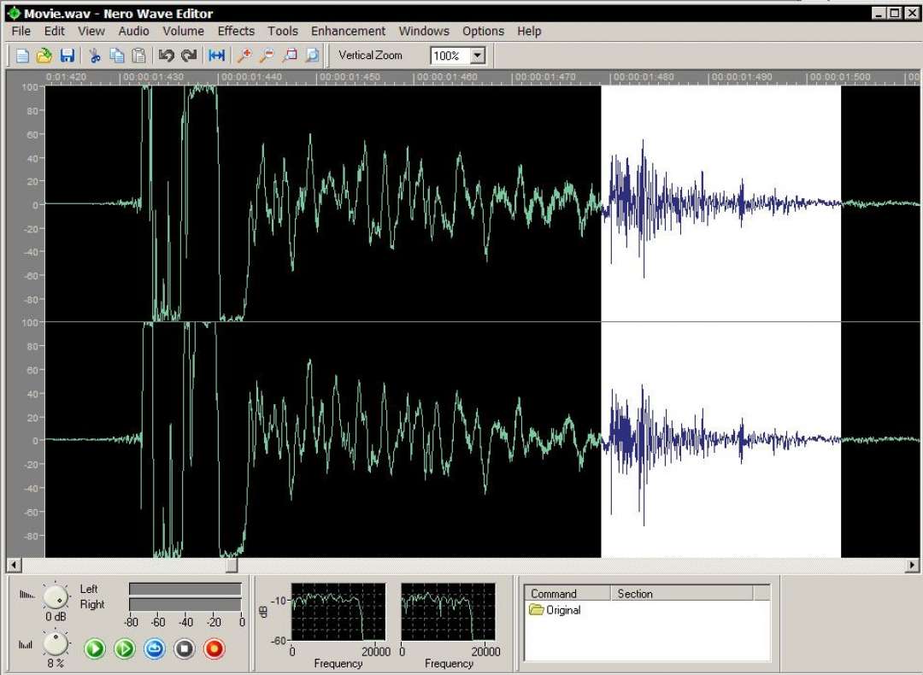923x675 pixels.
Task: Open the Tools menu
Action: coord(283,31)
